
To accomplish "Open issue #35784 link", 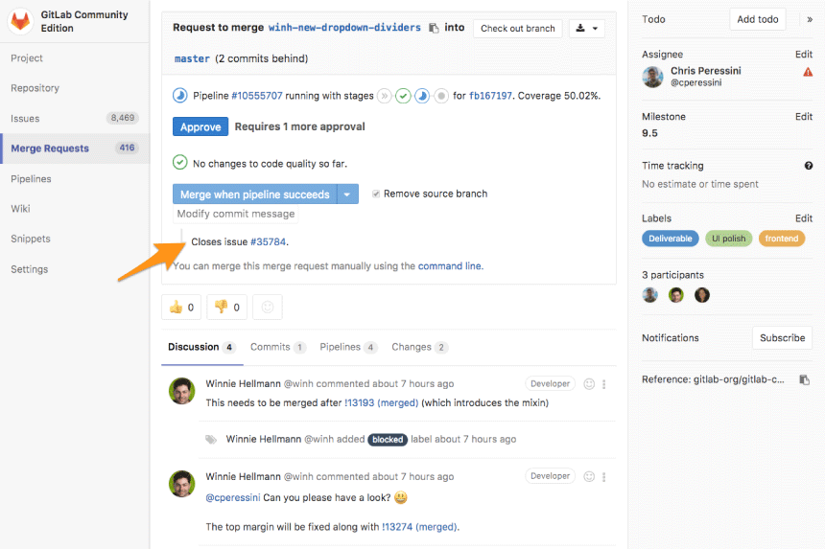I will (268, 242).
